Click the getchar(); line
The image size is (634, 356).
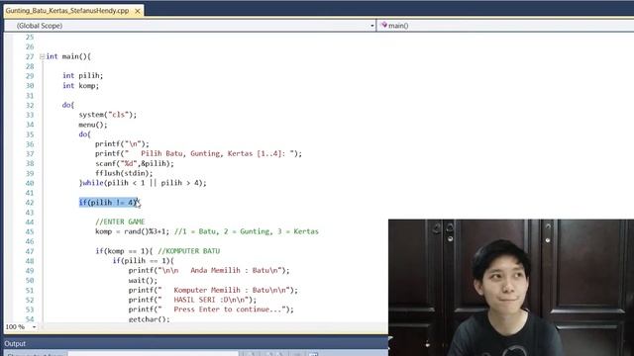[x=149, y=318]
